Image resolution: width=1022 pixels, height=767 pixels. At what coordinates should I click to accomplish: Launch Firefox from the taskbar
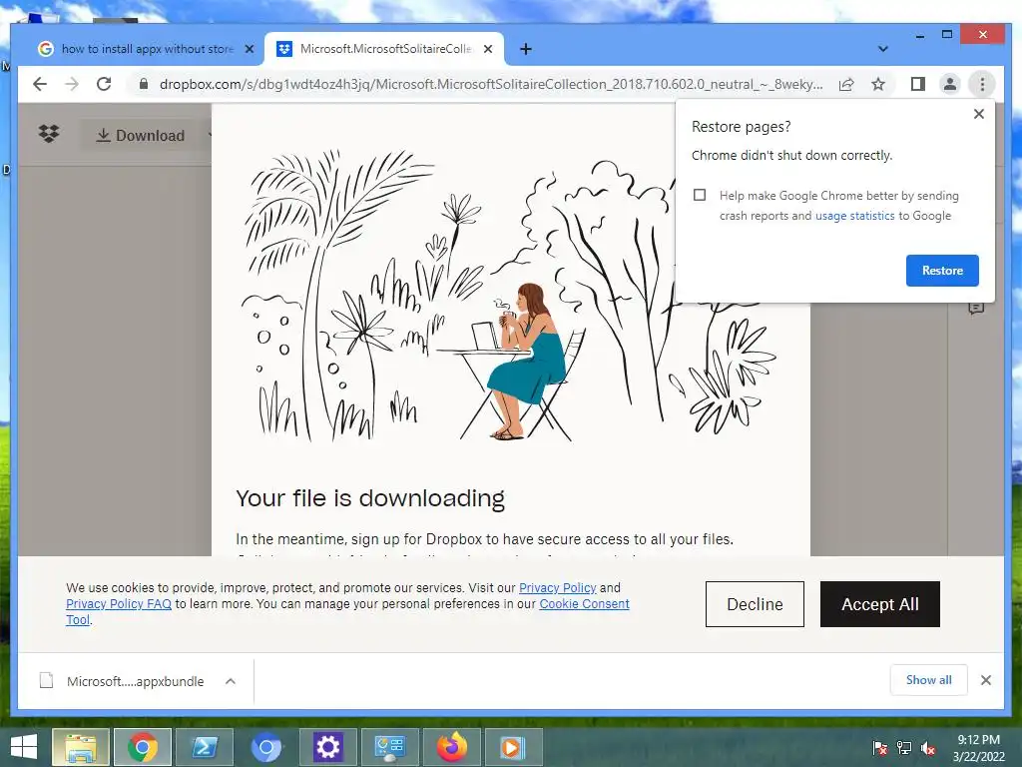(x=452, y=747)
